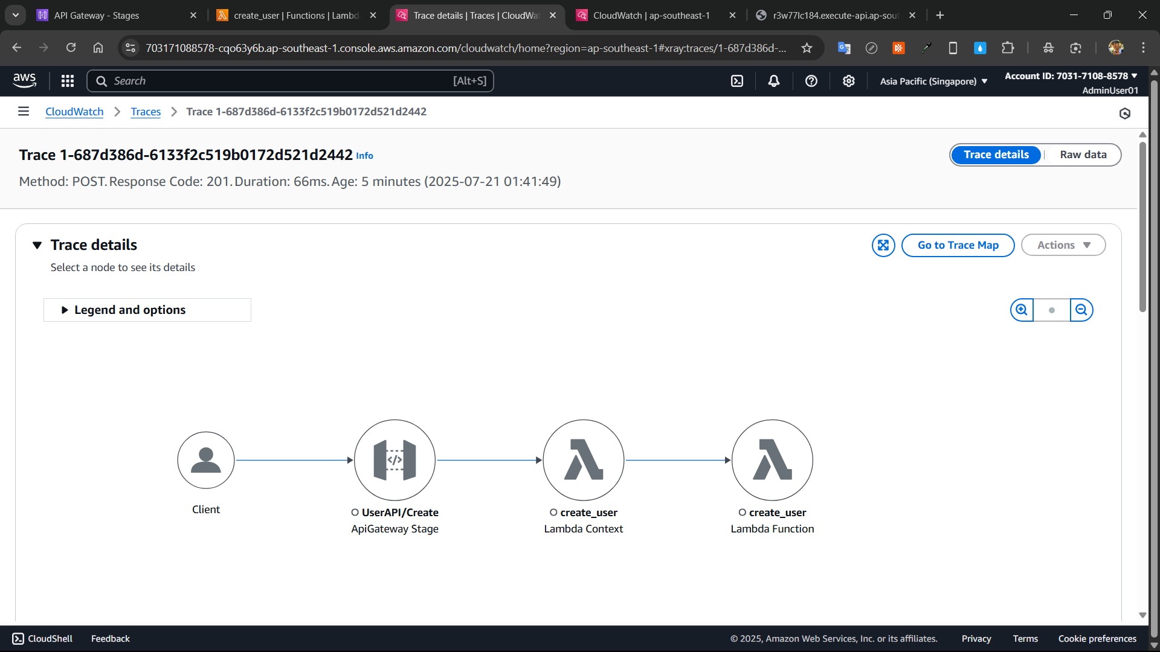Open the Account ID menu
The width and height of the screenshot is (1160, 652).
click(x=1071, y=76)
